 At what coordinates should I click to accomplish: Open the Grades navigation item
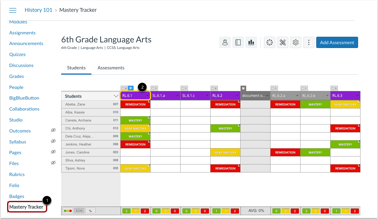click(16, 76)
